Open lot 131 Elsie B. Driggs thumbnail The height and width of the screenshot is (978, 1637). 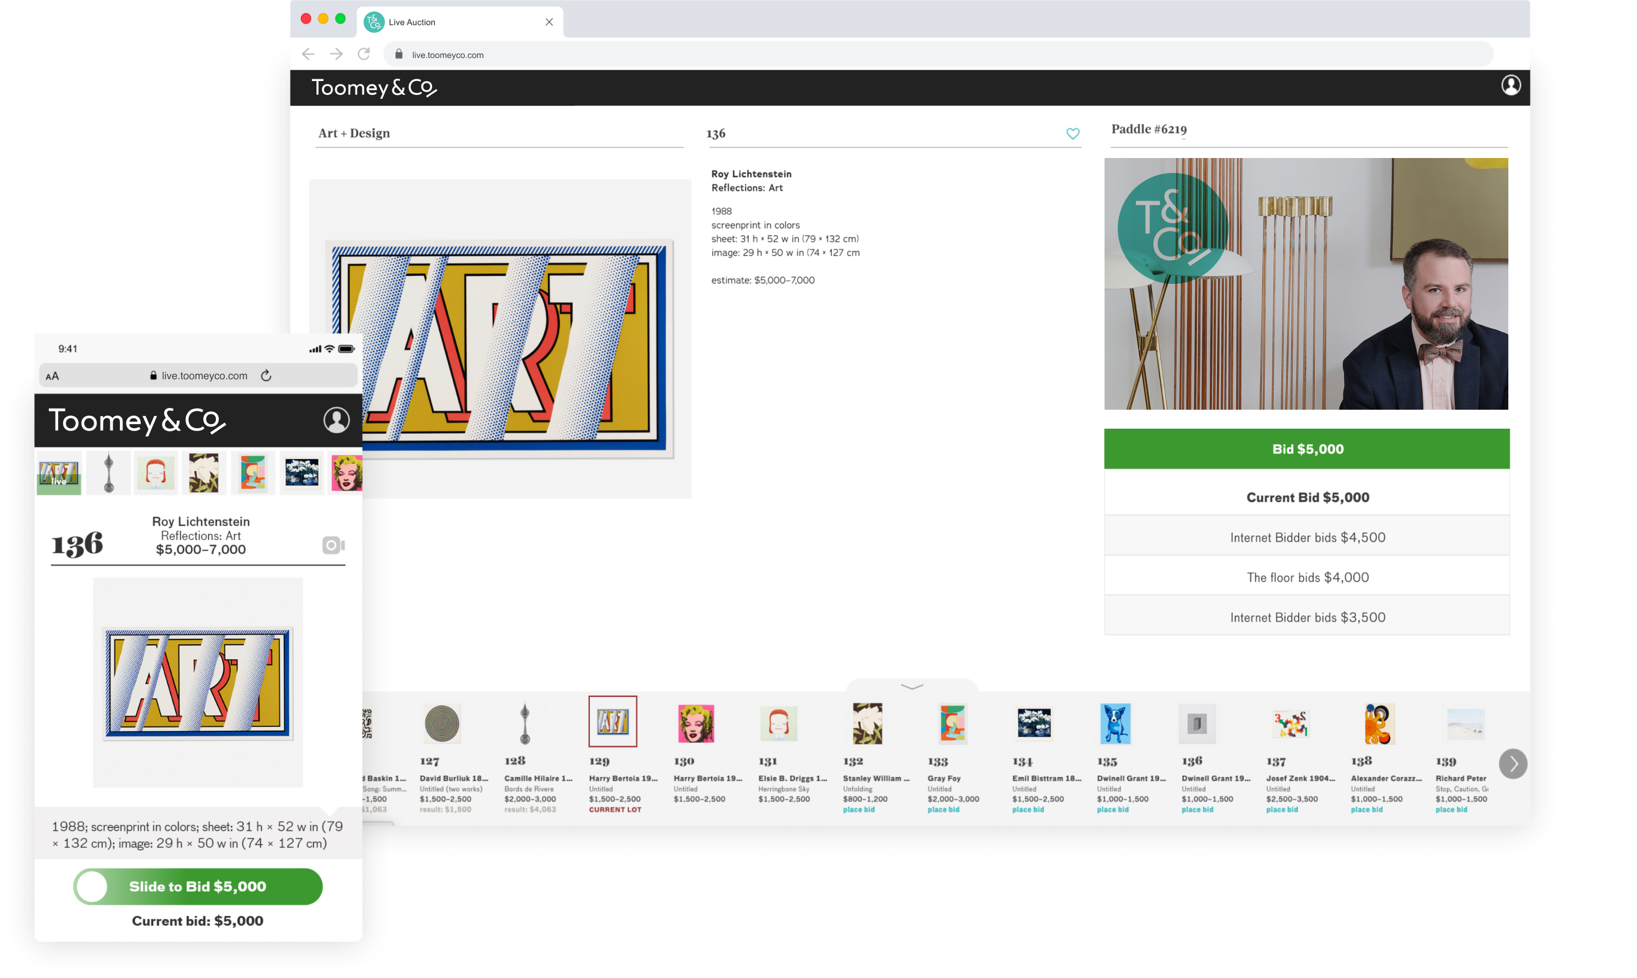coord(779,723)
